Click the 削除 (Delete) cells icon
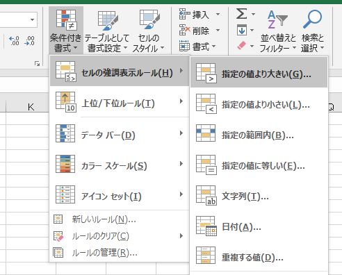 (x=185, y=30)
